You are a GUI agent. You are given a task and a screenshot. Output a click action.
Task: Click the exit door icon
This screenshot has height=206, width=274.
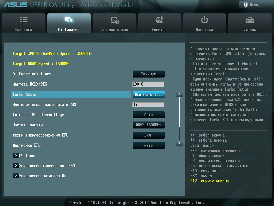coord(246,5)
